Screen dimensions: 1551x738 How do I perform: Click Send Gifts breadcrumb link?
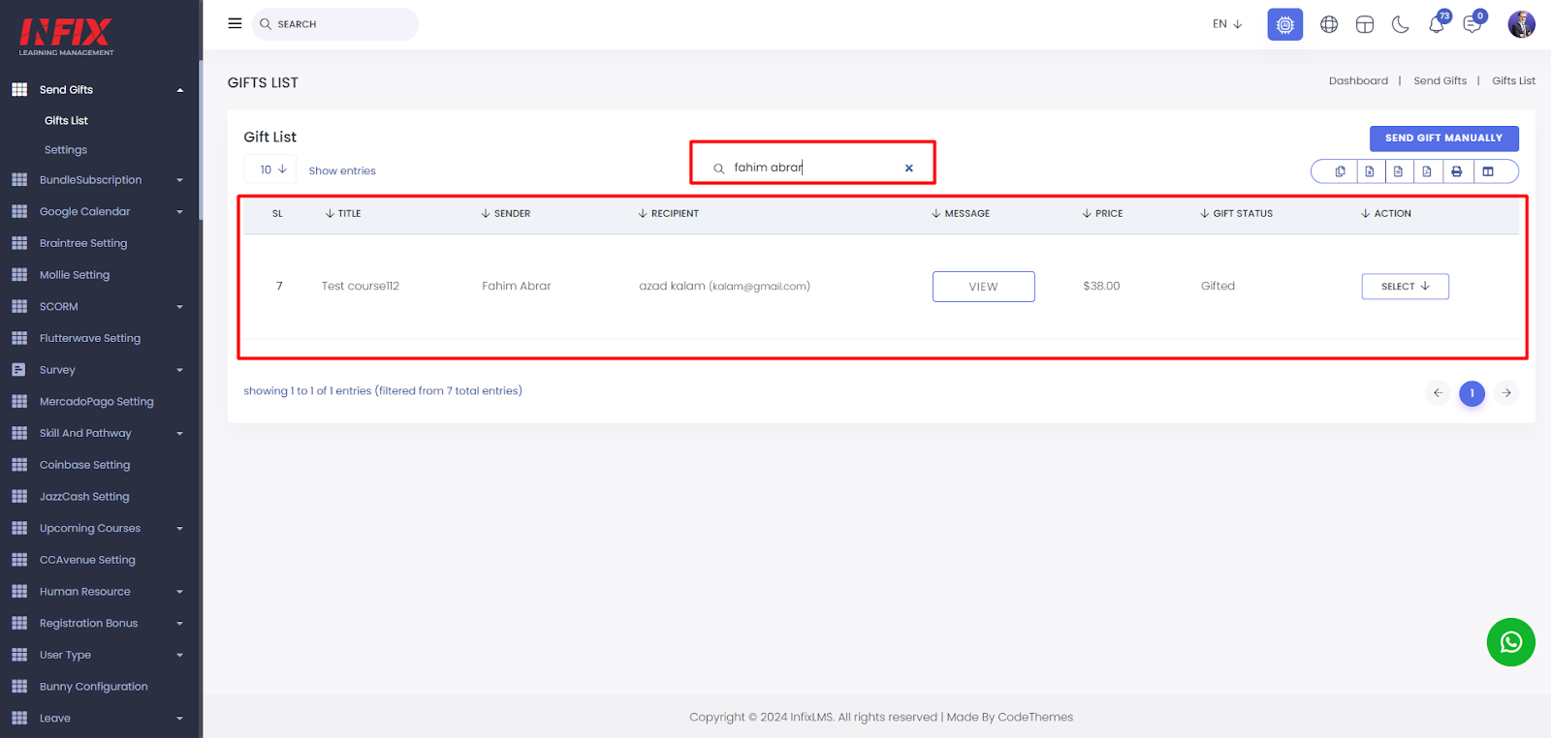(1440, 81)
